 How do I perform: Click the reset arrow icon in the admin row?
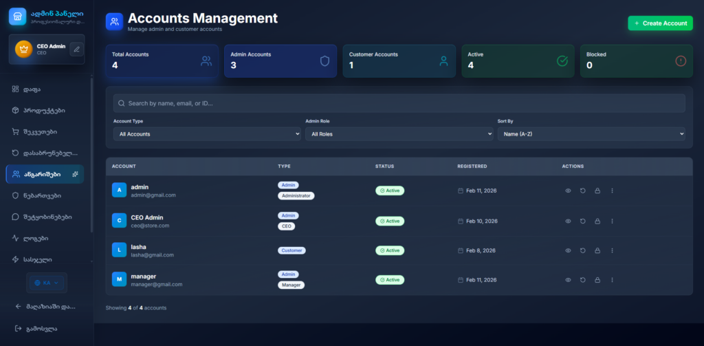tap(583, 191)
